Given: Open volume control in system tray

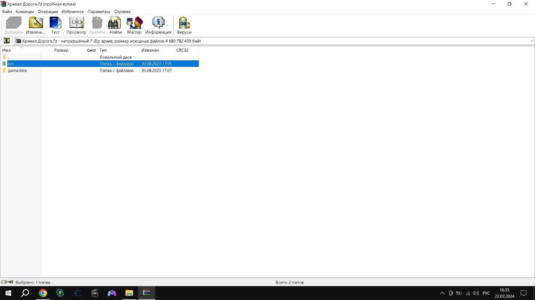Looking at the screenshot, I should 476,293.
